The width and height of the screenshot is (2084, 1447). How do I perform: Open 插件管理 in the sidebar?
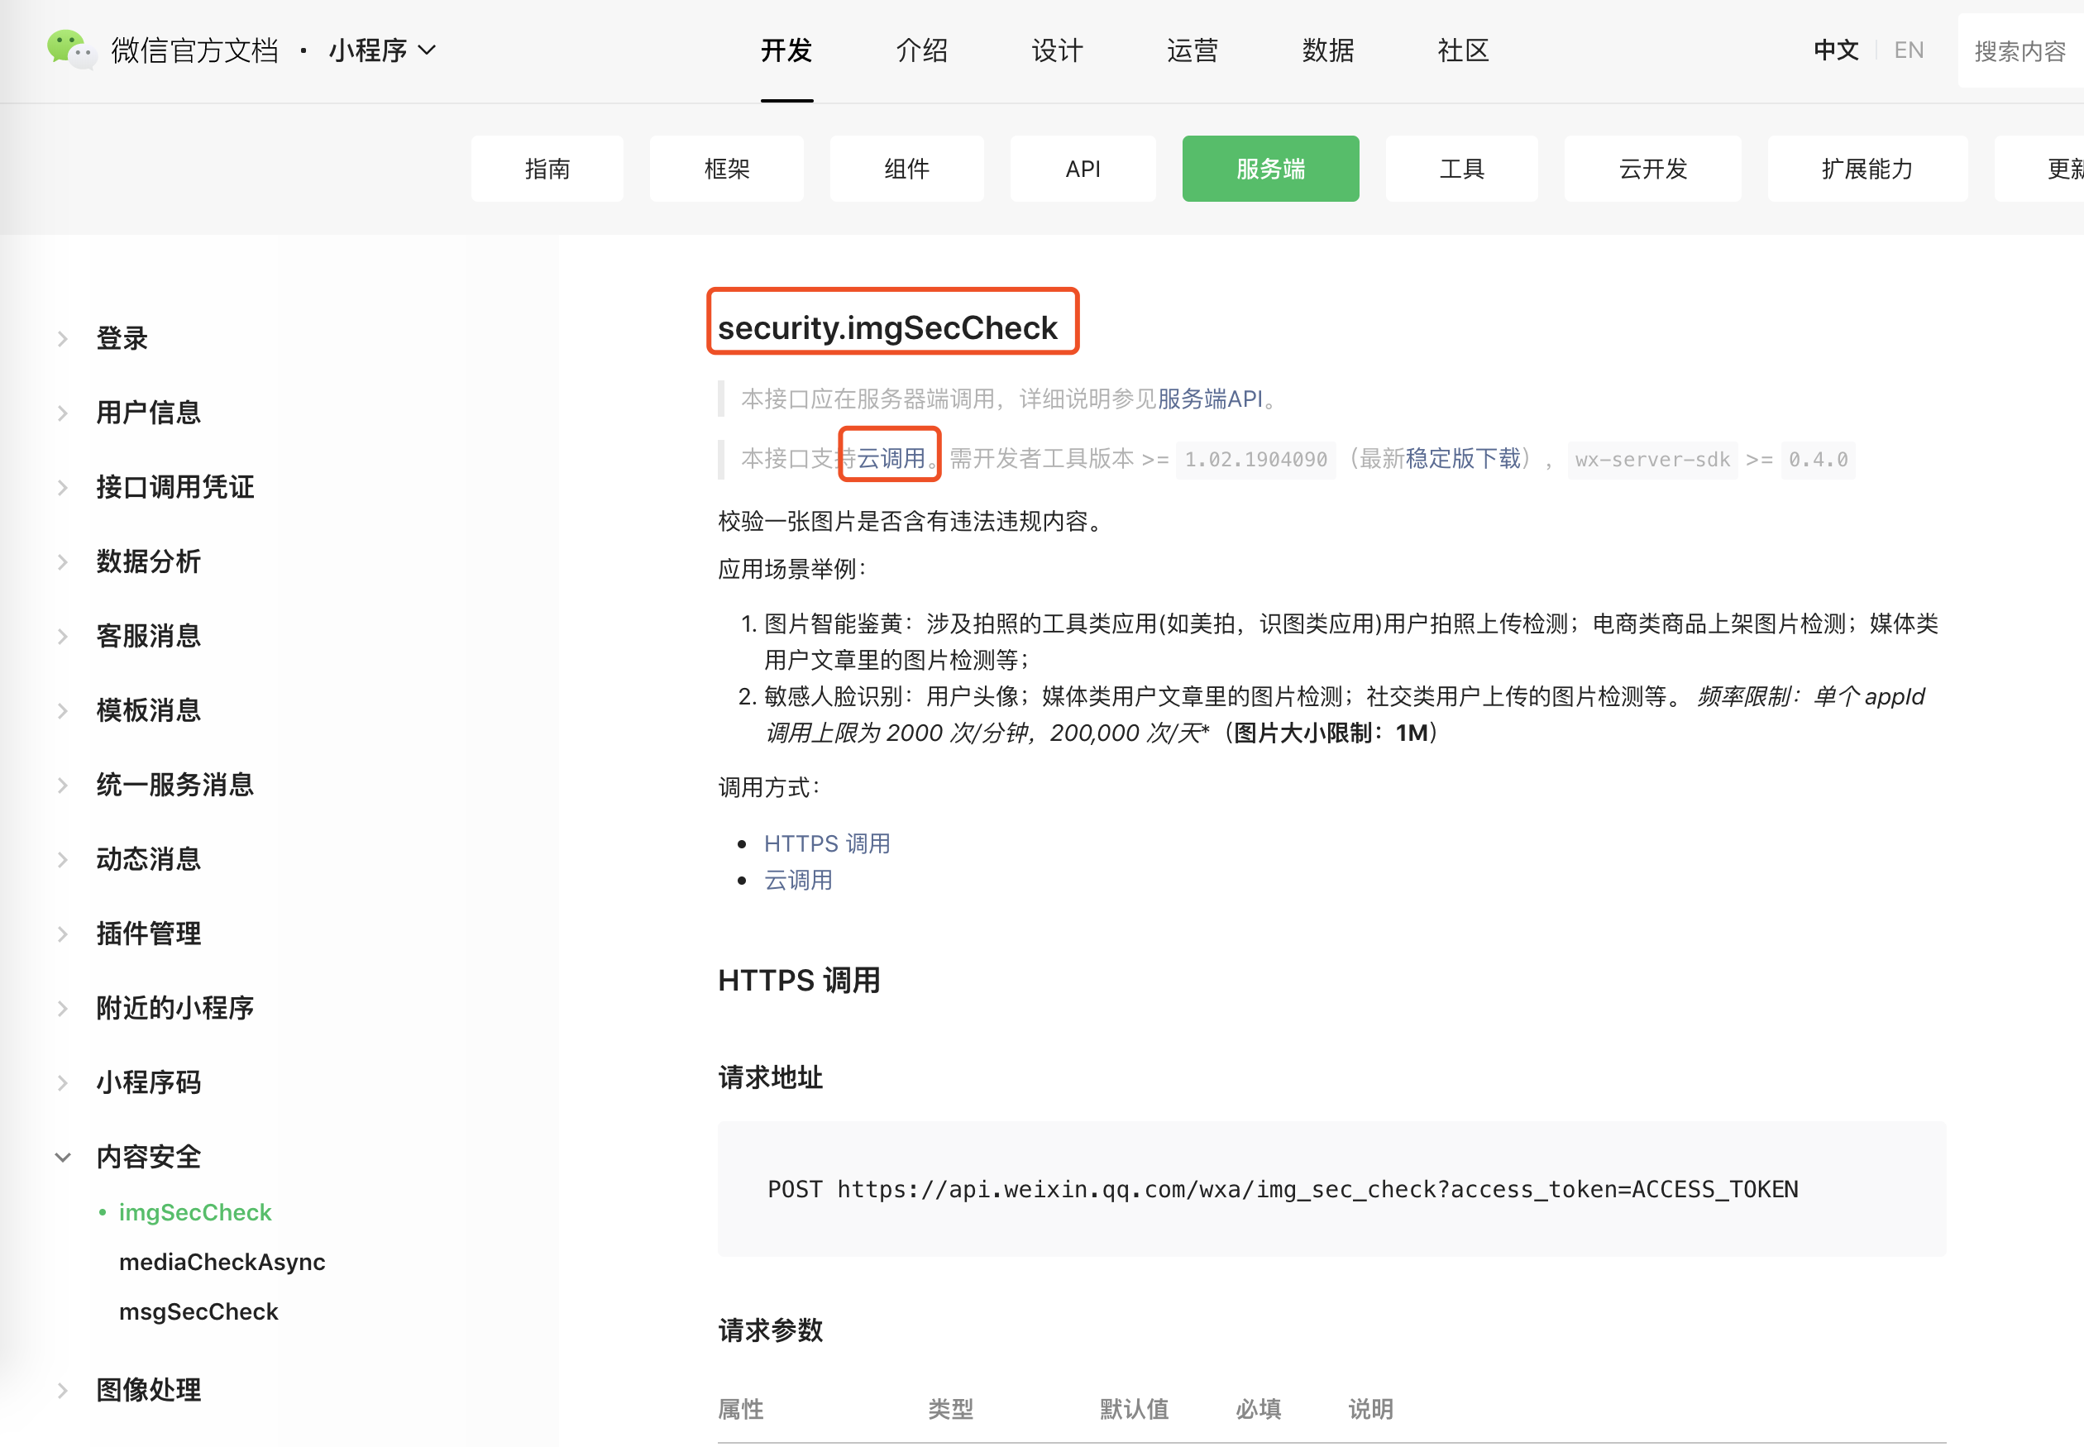click(149, 934)
